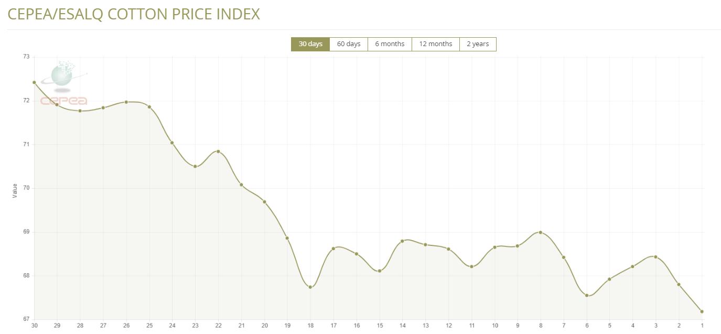Click the CEPEA/ESALQ Cotton Price Index heading
The width and height of the screenshot is (721, 334).
(134, 14)
